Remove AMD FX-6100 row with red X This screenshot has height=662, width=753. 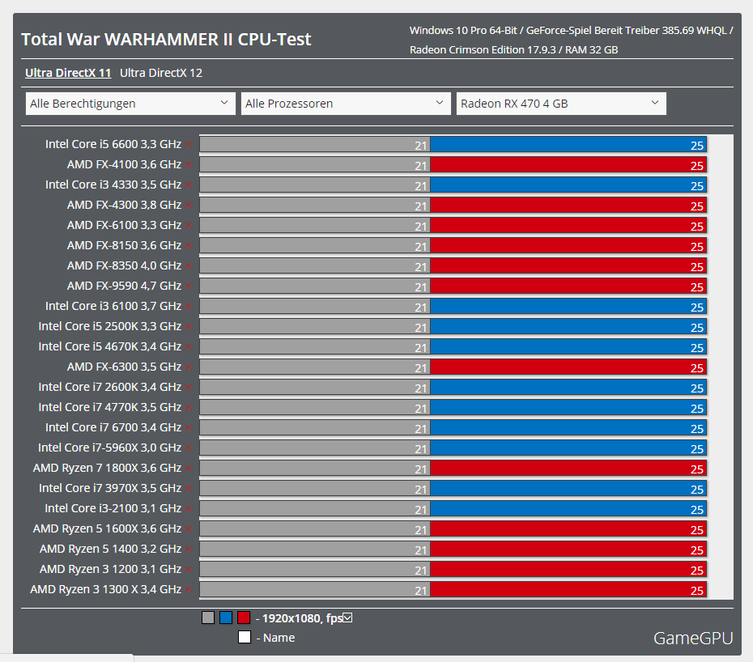coord(188,225)
